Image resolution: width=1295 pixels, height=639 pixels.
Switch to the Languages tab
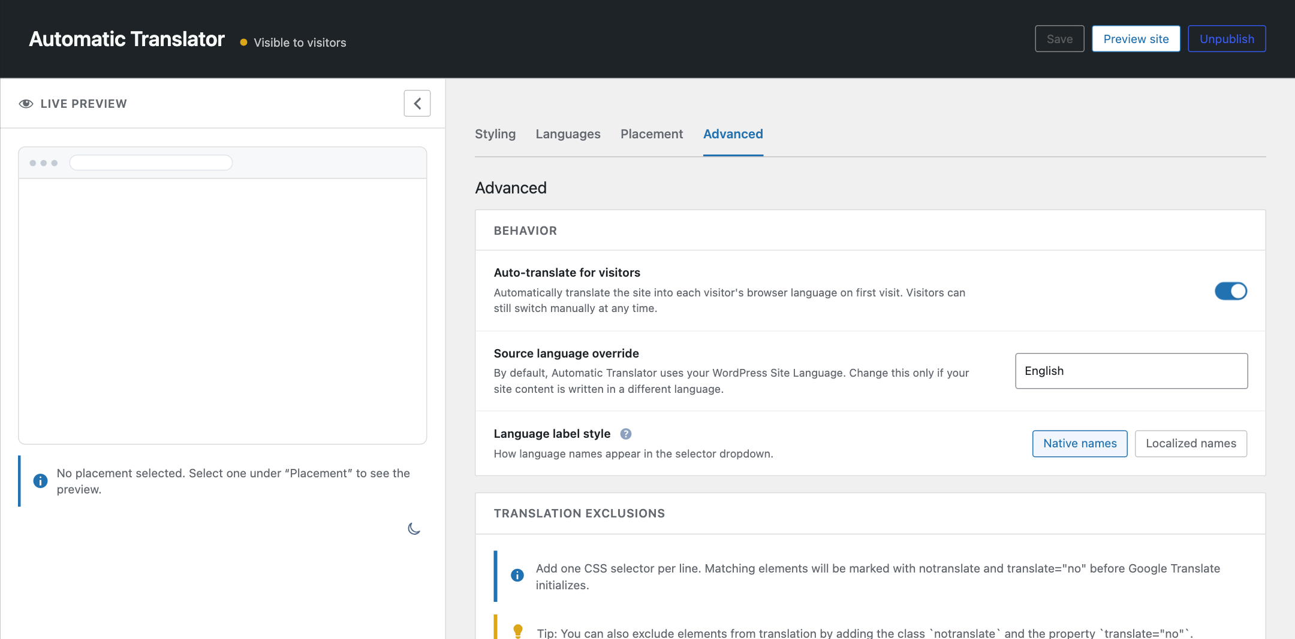pos(568,134)
